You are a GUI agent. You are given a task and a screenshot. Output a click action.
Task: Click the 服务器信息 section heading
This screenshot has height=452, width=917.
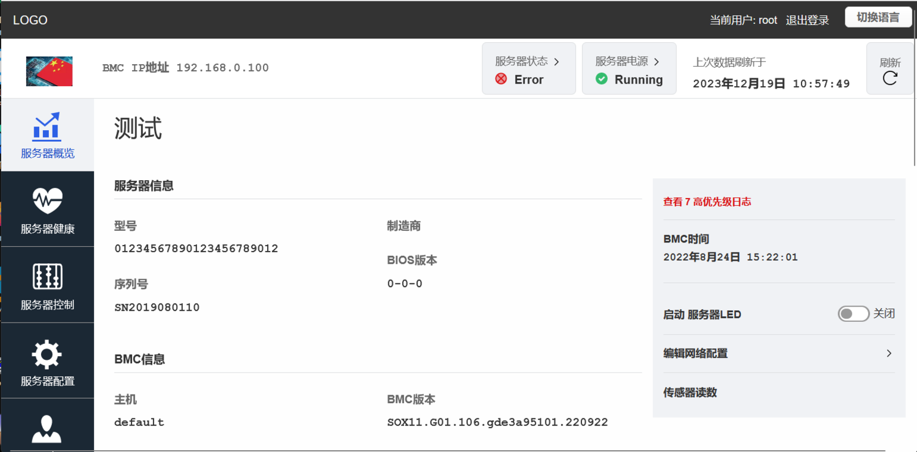[144, 186]
